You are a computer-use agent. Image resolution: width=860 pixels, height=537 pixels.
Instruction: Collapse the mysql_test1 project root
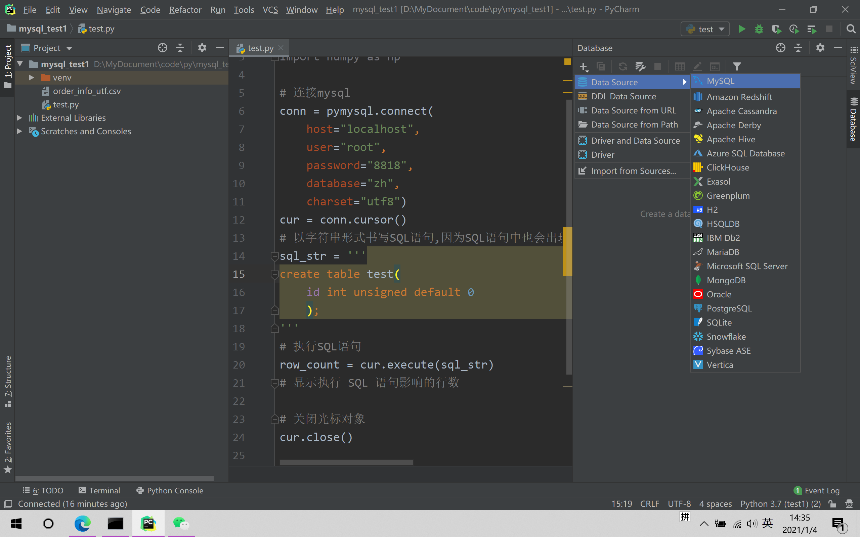(20, 64)
